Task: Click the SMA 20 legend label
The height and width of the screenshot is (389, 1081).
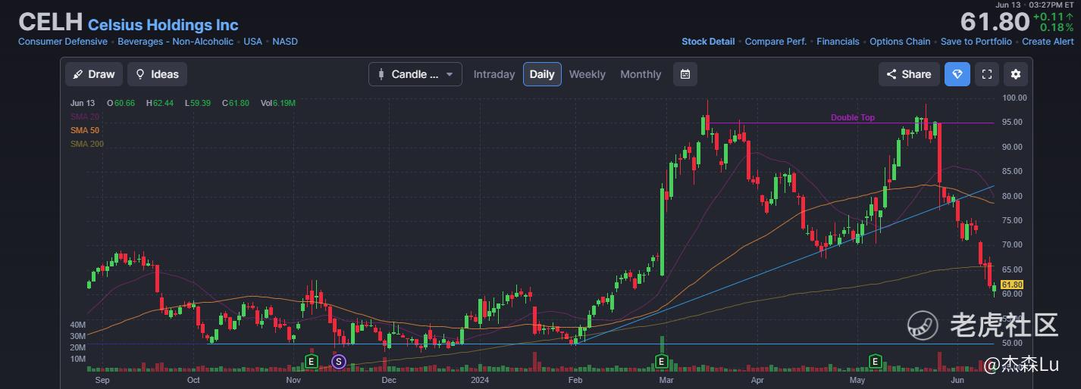Action: 84,117
